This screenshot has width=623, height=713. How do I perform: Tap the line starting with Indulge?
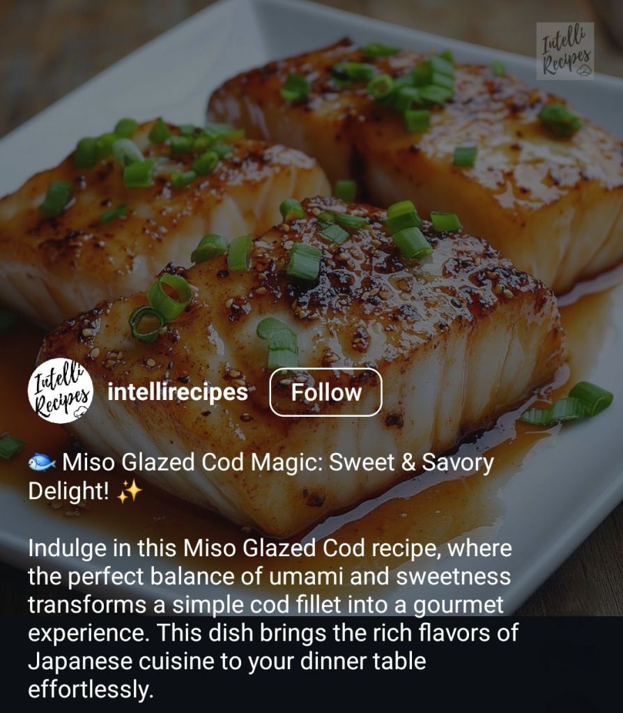pos(270,549)
